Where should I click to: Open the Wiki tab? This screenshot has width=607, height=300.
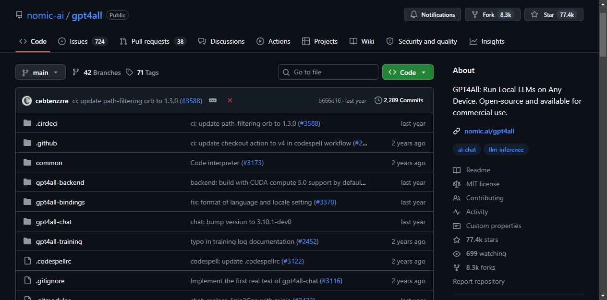click(x=362, y=41)
